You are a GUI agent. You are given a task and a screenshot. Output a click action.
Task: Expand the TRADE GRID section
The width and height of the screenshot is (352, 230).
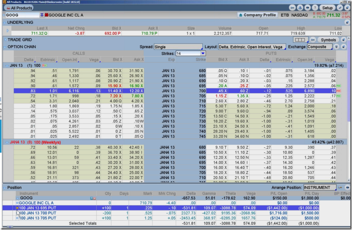click(5, 39)
